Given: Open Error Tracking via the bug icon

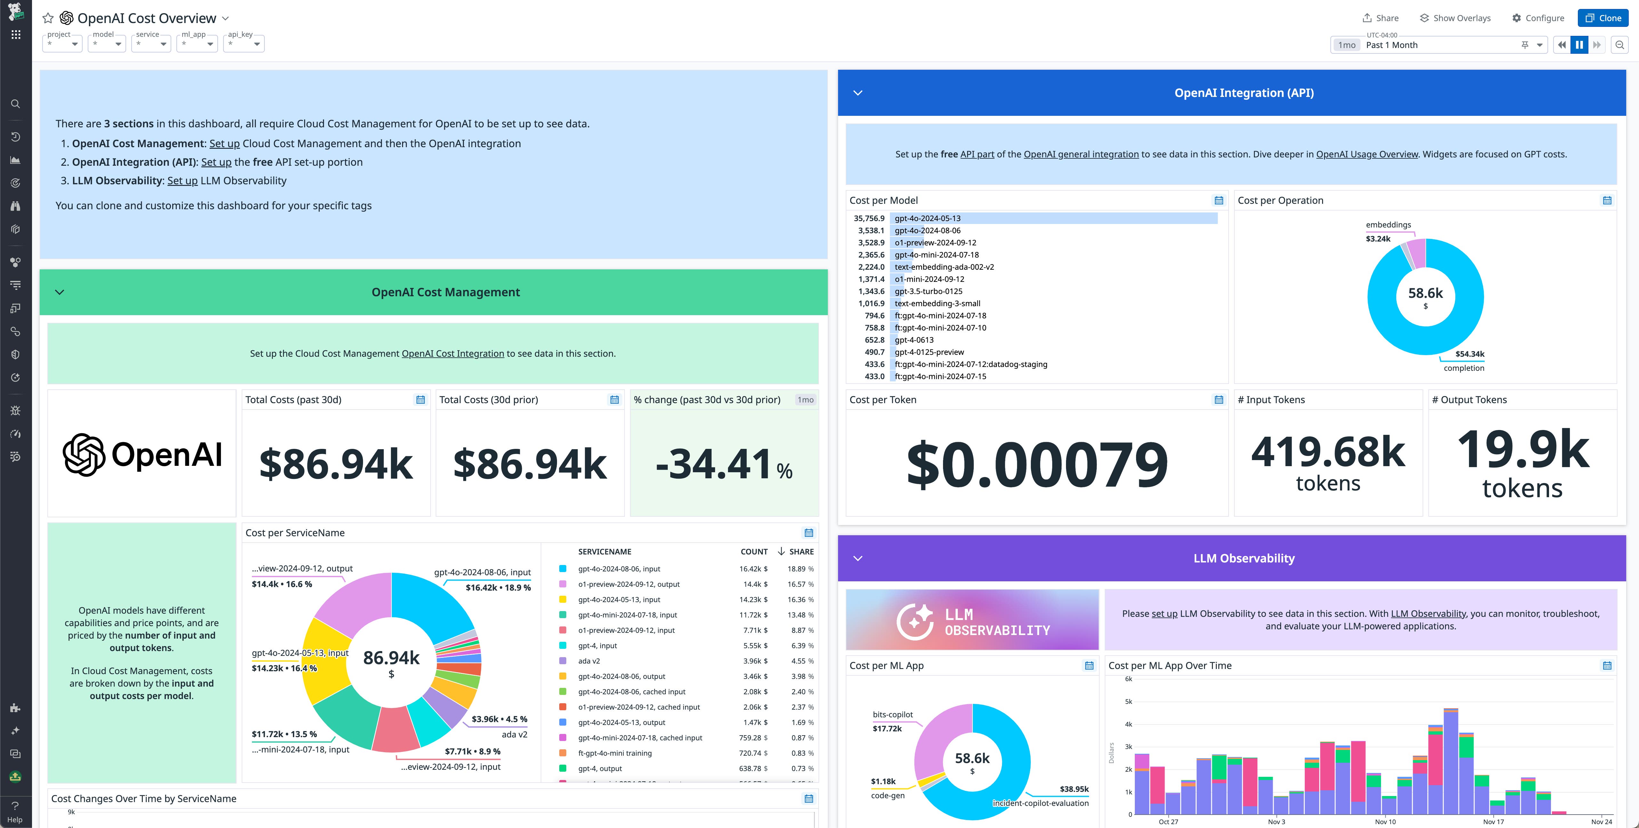Looking at the screenshot, I should [x=15, y=410].
